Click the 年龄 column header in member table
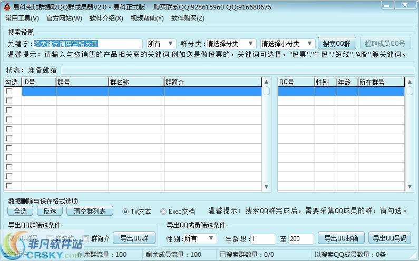This screenshot has height=261, width=419. pos(347,82)
